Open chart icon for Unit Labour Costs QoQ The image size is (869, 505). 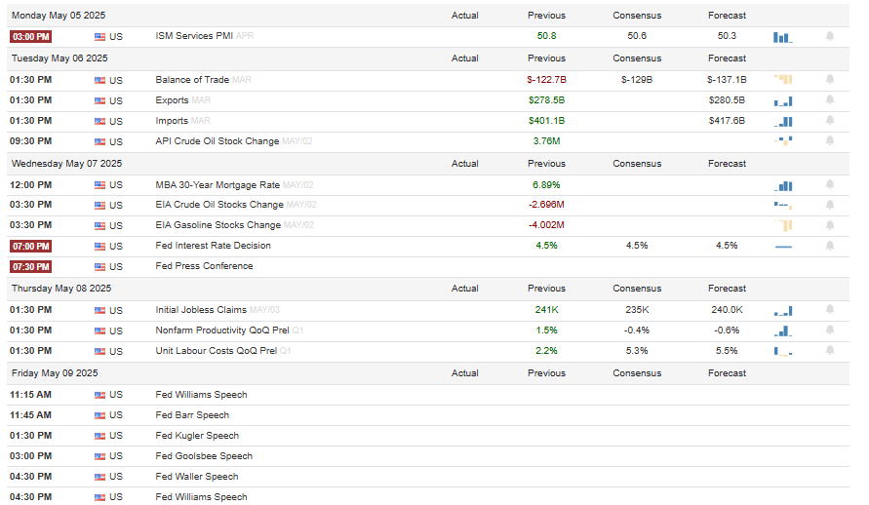783,351
